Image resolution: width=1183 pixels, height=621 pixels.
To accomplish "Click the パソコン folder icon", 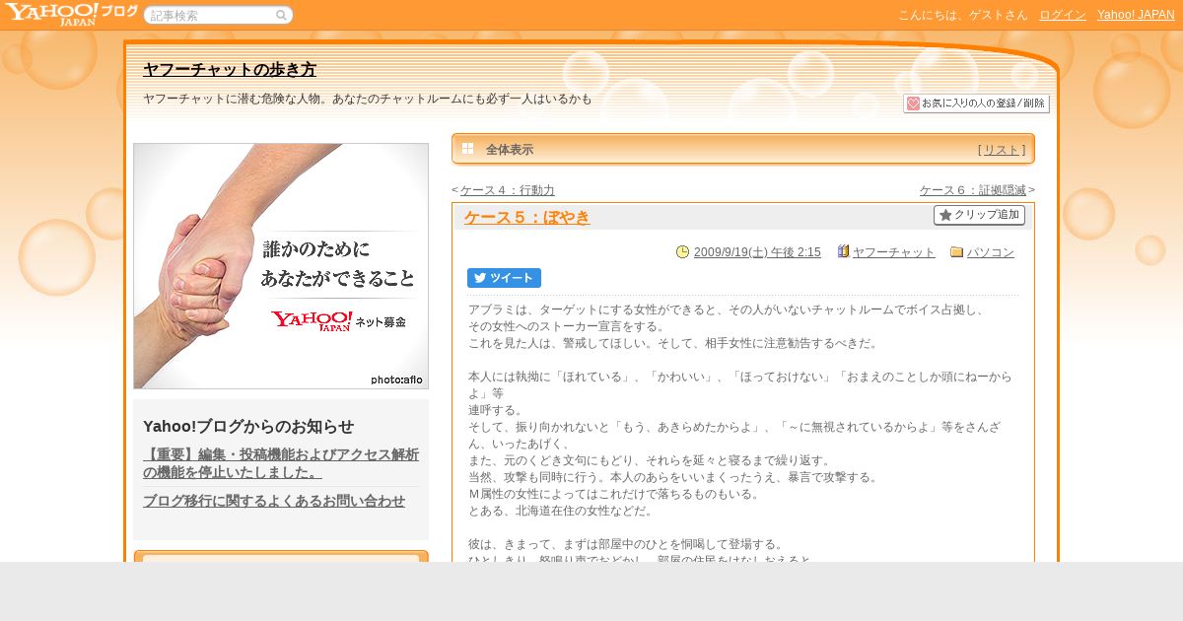I will point(956,252).
